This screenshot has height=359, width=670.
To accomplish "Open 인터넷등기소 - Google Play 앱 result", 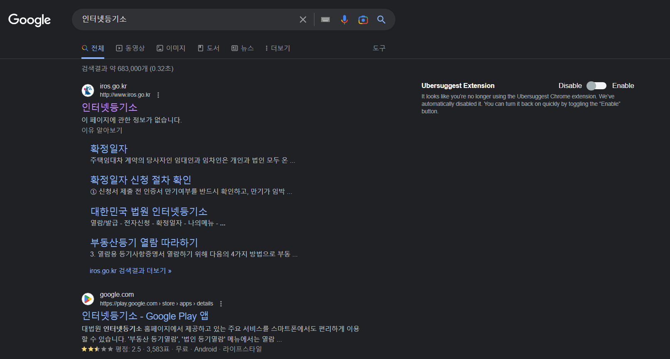I will point(145,316).
